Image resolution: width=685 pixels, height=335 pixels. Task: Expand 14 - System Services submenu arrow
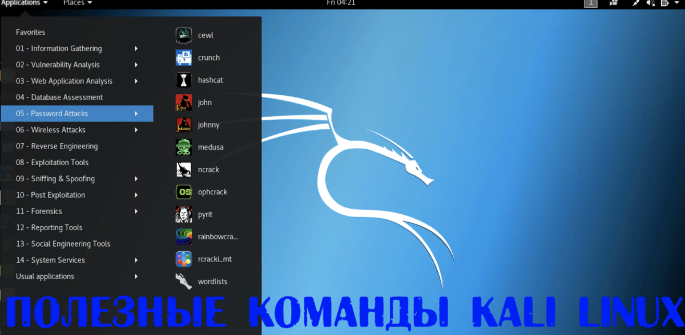136,260
